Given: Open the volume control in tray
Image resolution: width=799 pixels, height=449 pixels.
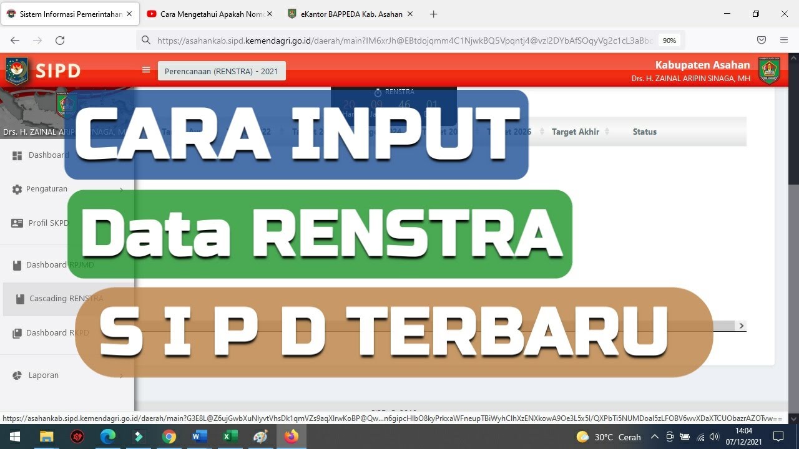Looking at the screenshot, I should pos(714,437).
